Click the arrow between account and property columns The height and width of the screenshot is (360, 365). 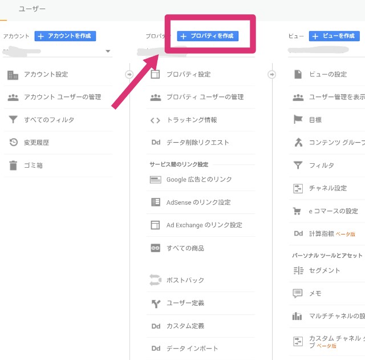click(129, 75)
